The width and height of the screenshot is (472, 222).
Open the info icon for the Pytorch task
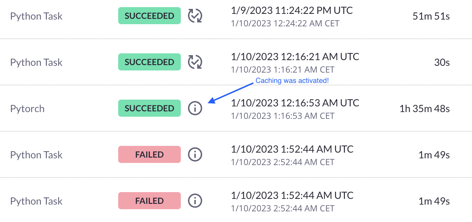[x=195, y=108]
